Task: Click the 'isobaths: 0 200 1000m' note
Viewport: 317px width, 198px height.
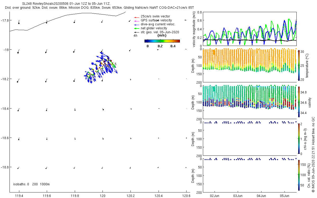Action: point(31,184)
